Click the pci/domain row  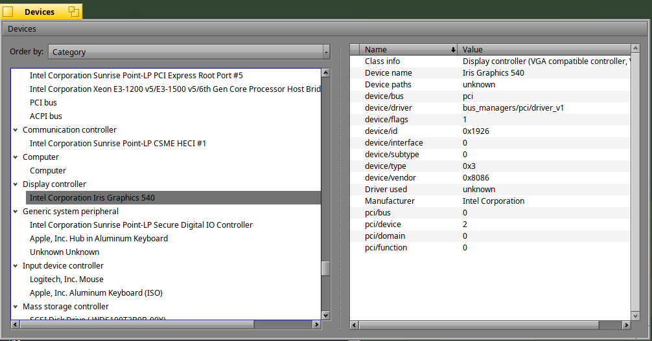pyautogui.click(x=490, y=236)
